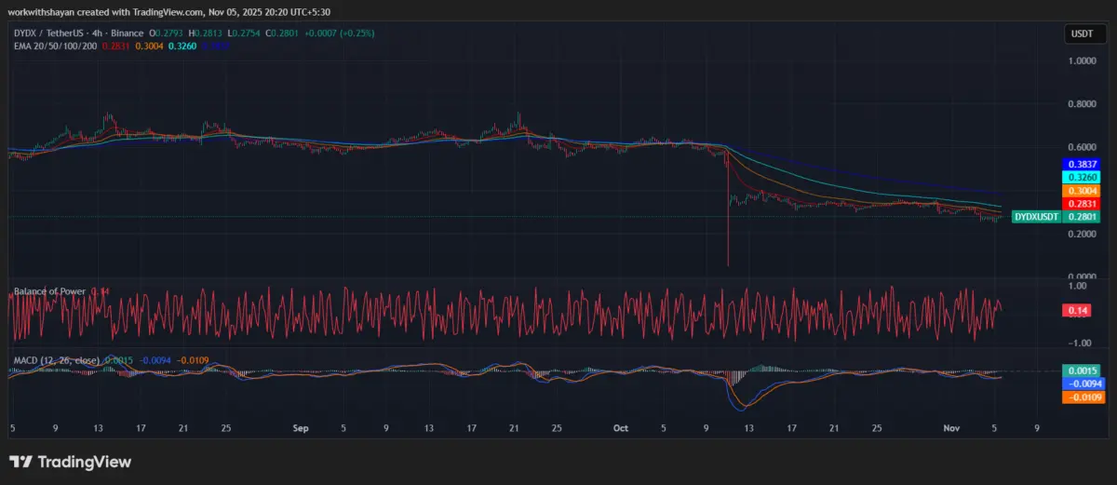
Task: Open the Balance of Power indicator label
Action: coord(49,291)
